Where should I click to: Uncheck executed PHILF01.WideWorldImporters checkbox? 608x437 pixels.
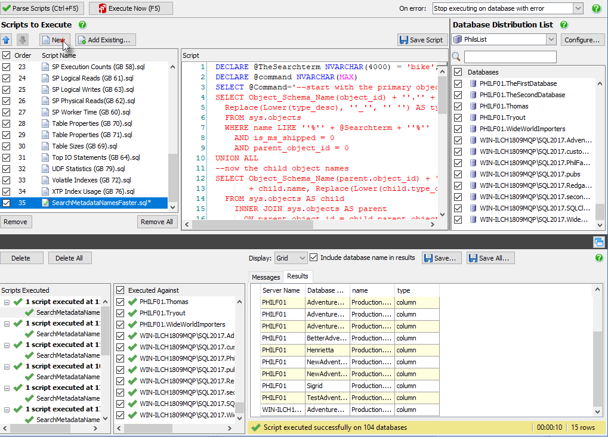pos(120,325)
